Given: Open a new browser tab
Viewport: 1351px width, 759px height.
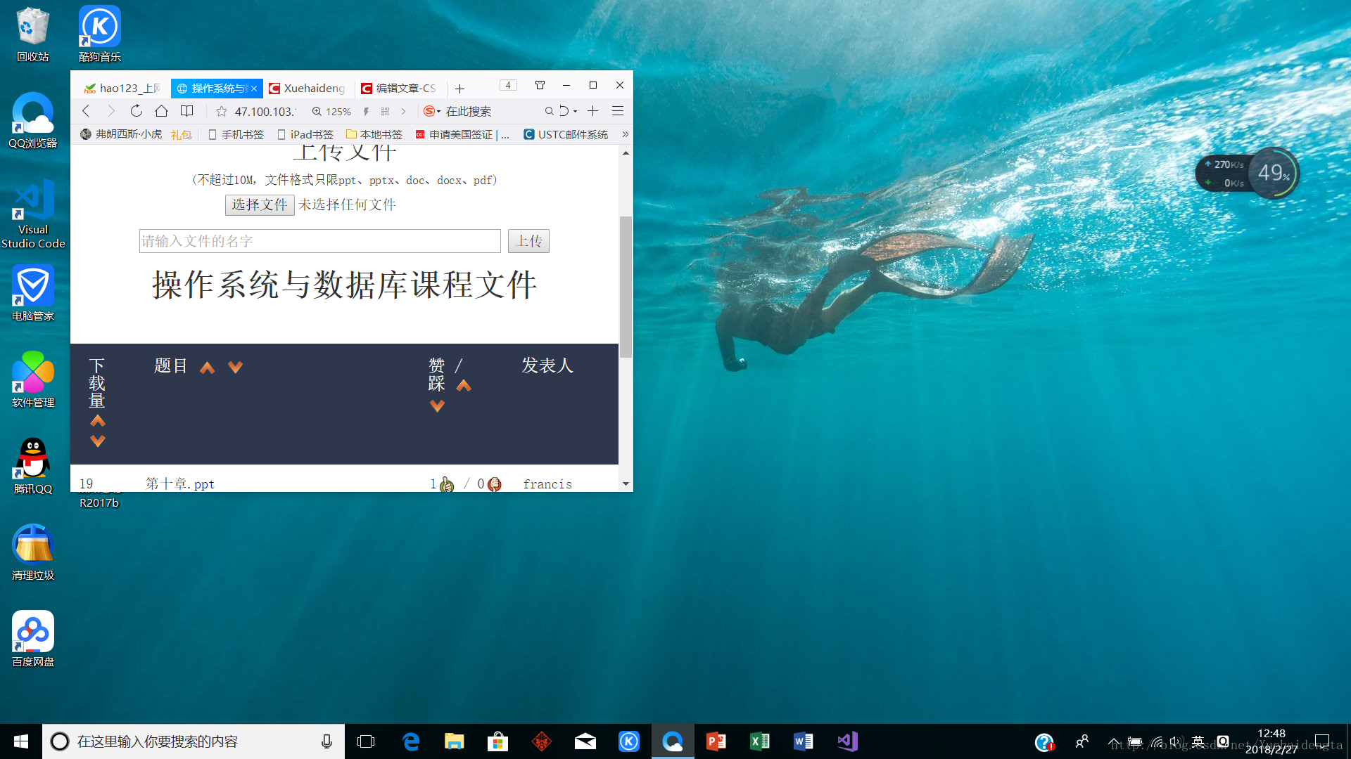Looking at the screenshot, I should click(x=459, y=89).
